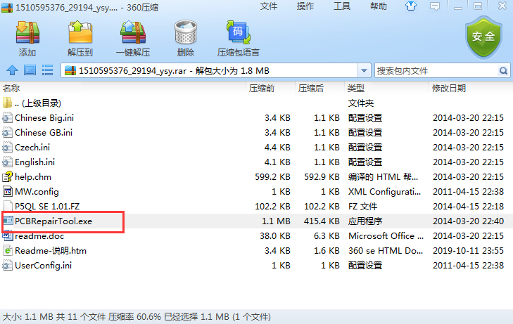Image resolution: width=513 pixels, height=324 pixels.
Task: Sort by the 名称 column header
Action: 11,88
